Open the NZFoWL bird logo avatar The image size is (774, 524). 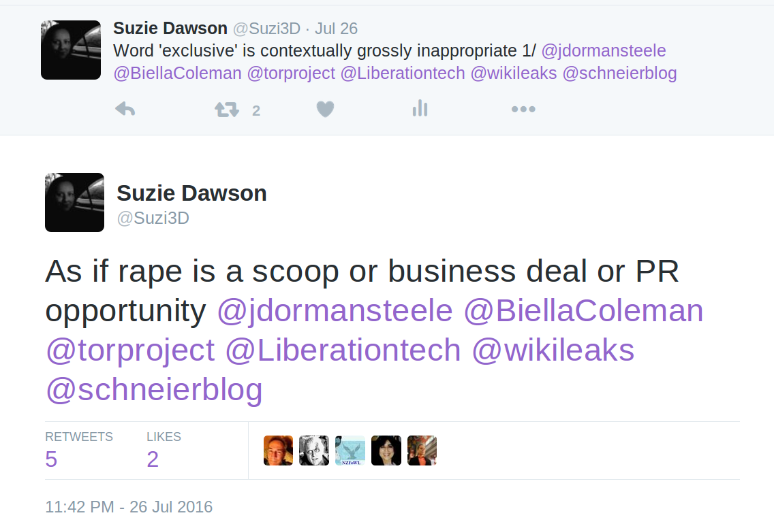coord(350,451)
